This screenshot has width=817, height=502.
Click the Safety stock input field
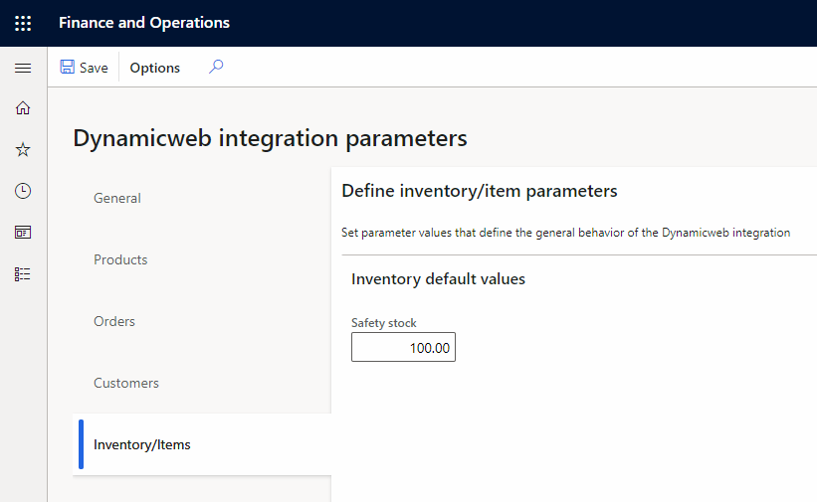click(x=403, y=348)
